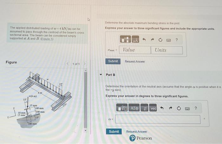Request Answer for sigma max part
Image resolution: width=222 pixels, height=144 pixels.
pyautogui.click(x=135, y=62)
